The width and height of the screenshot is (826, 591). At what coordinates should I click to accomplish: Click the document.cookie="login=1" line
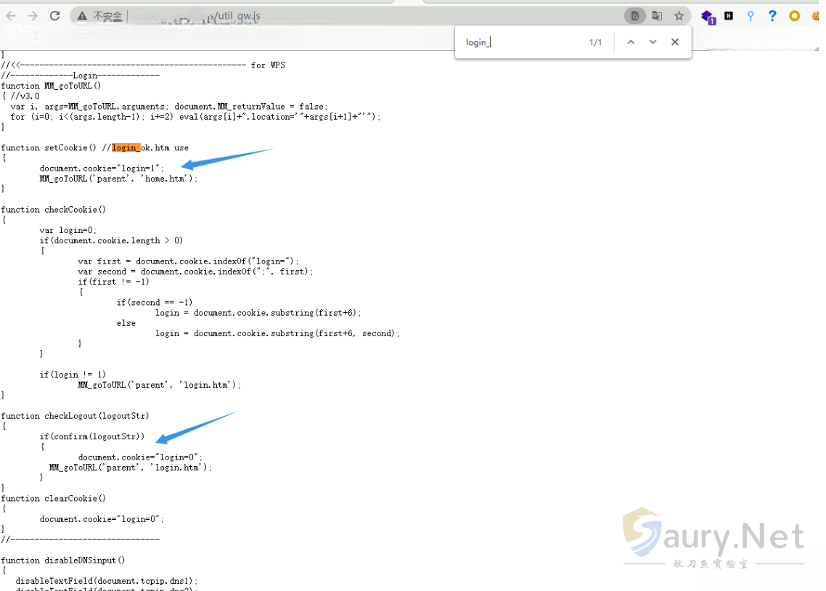click(102, 168)
